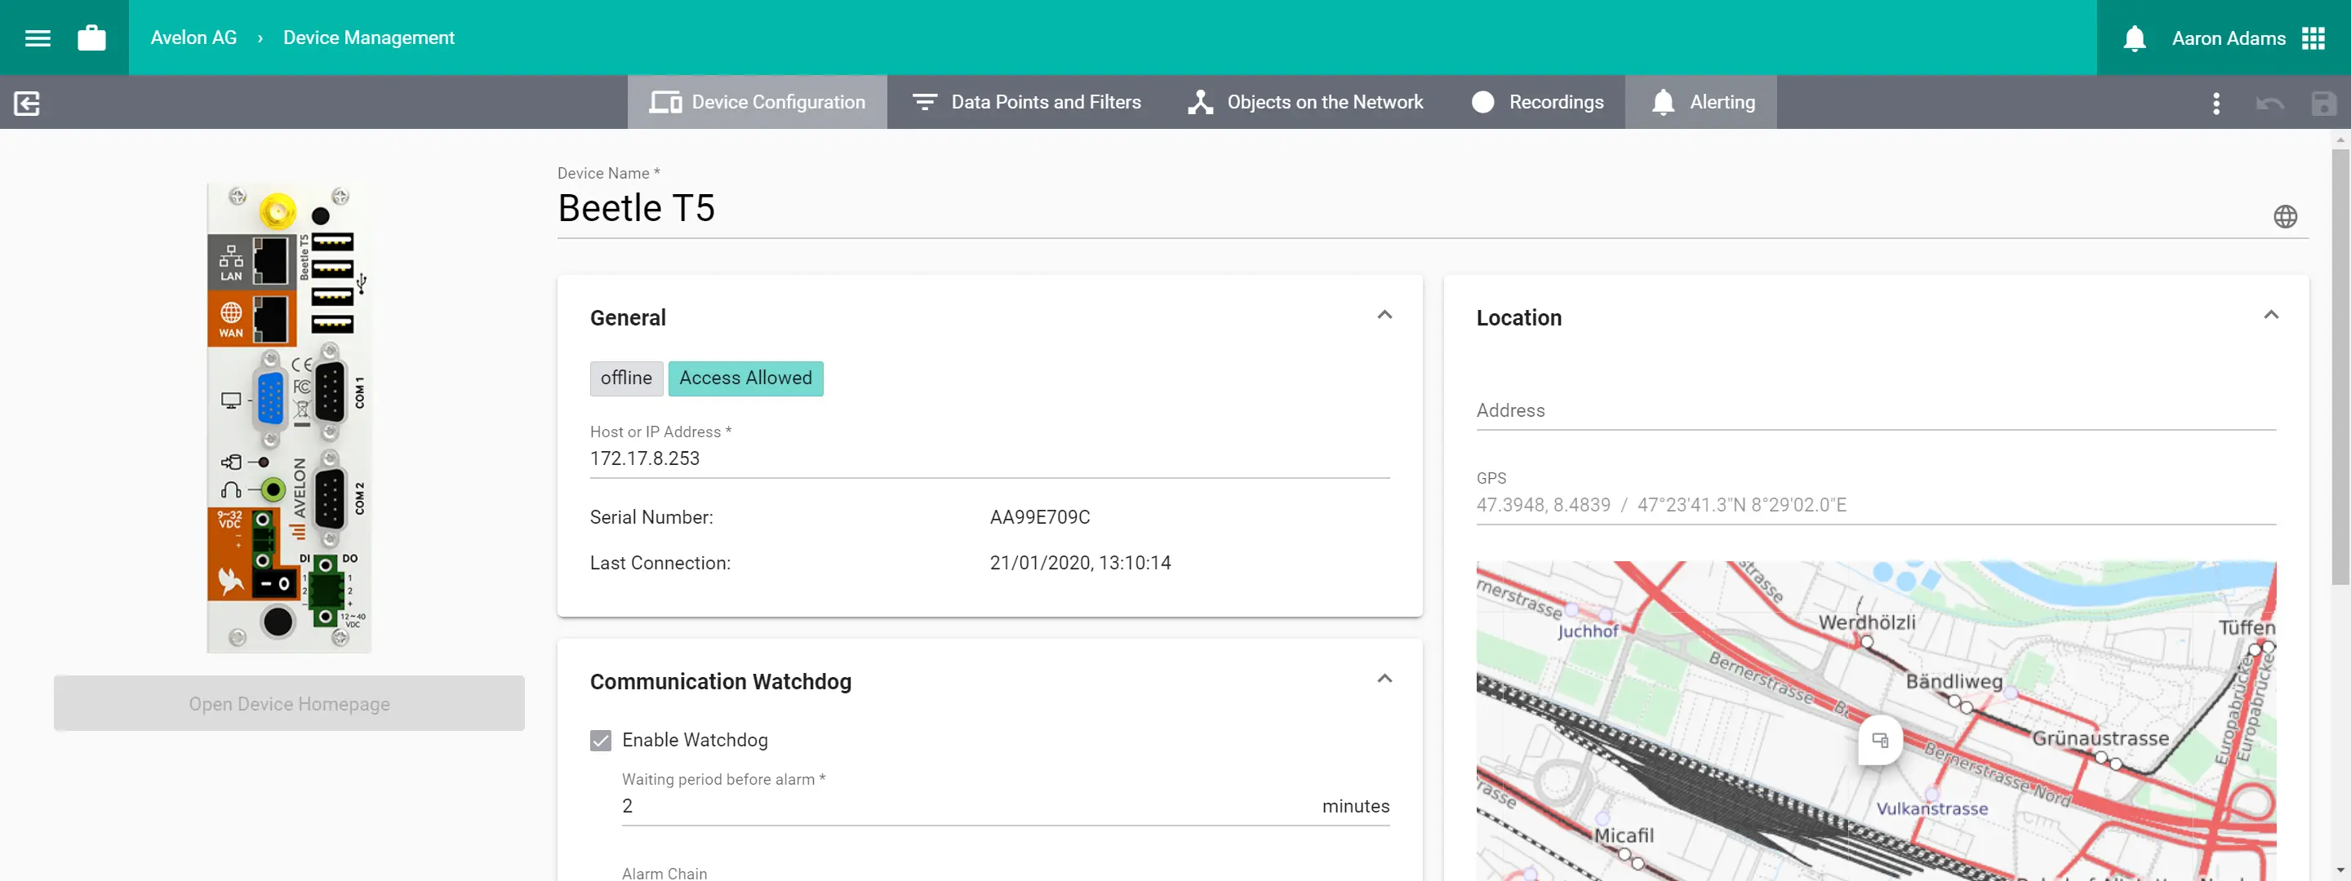Switch to Device Configuration tab
Viewport: 2351px width, 881px height.
click(x=757, y=102)
